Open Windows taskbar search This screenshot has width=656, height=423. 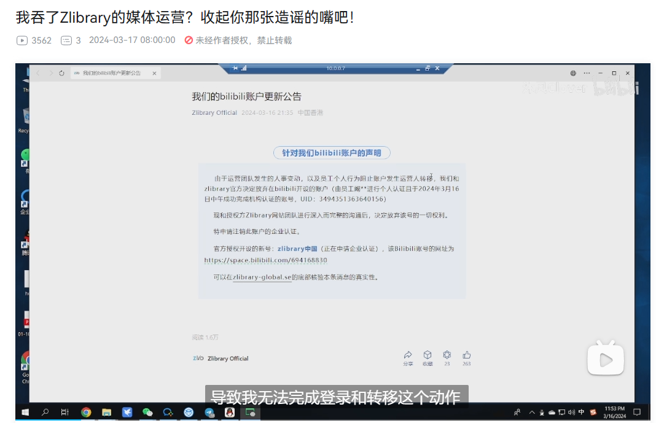tap(45, 413)
